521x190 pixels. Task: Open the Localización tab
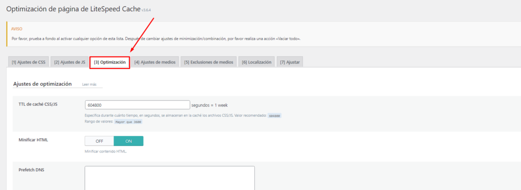(256, 62)
